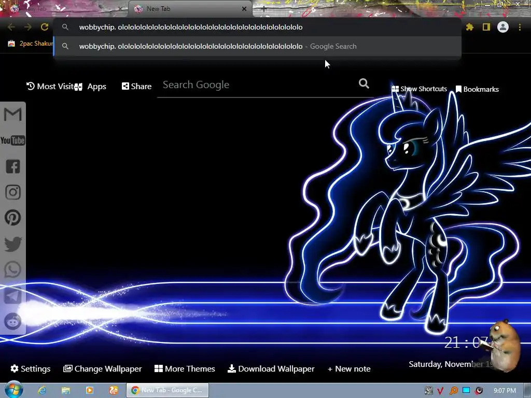
Task: Click the red V tray icon
Action: [x=440, y=391]
